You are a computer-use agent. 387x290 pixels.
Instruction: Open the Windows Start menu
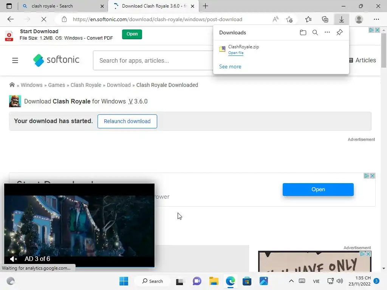pyautogui.click(x=124, y=281)
